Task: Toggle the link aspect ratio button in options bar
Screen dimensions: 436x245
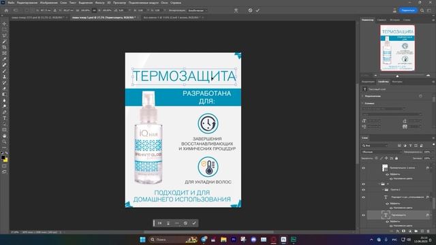Action: [94, 10]
